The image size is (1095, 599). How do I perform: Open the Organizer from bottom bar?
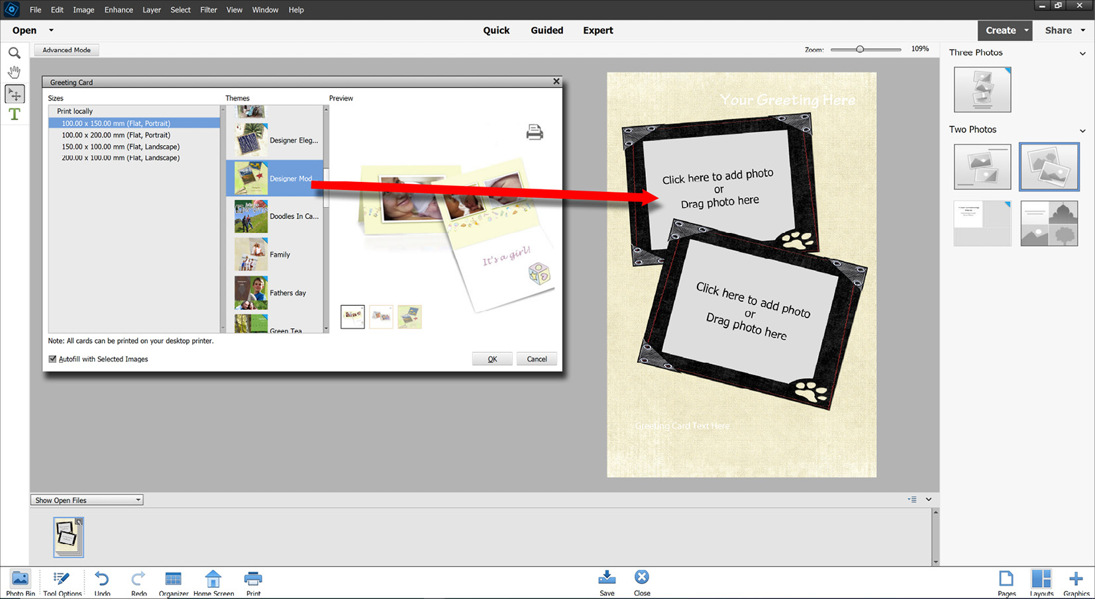[x=174, y=584]
